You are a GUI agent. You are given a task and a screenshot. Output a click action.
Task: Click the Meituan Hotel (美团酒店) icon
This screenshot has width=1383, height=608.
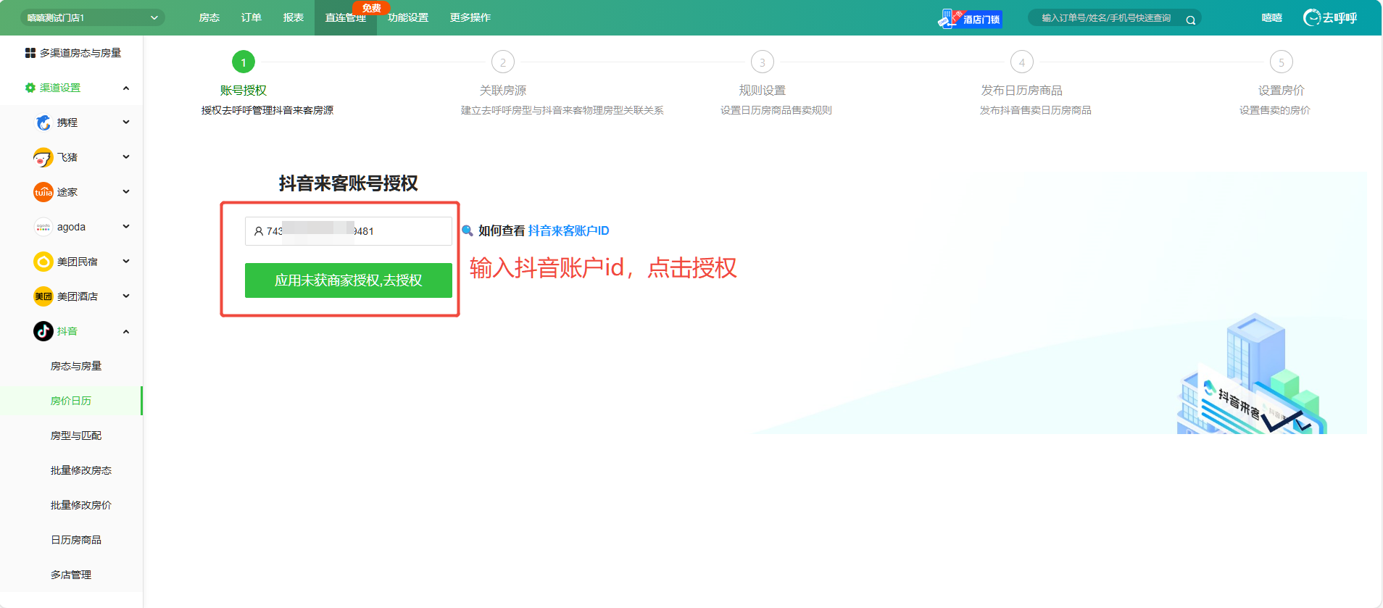(43, 296)
